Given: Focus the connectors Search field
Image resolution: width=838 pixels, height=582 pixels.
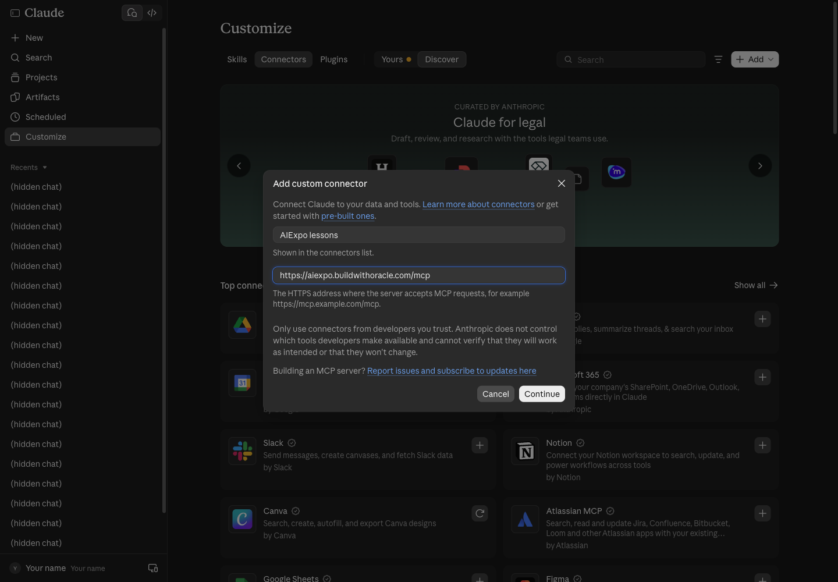Looking at the screenshot, I should 631,59.
